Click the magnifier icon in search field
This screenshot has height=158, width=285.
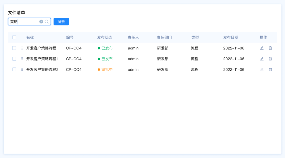[x=47, y=22]
